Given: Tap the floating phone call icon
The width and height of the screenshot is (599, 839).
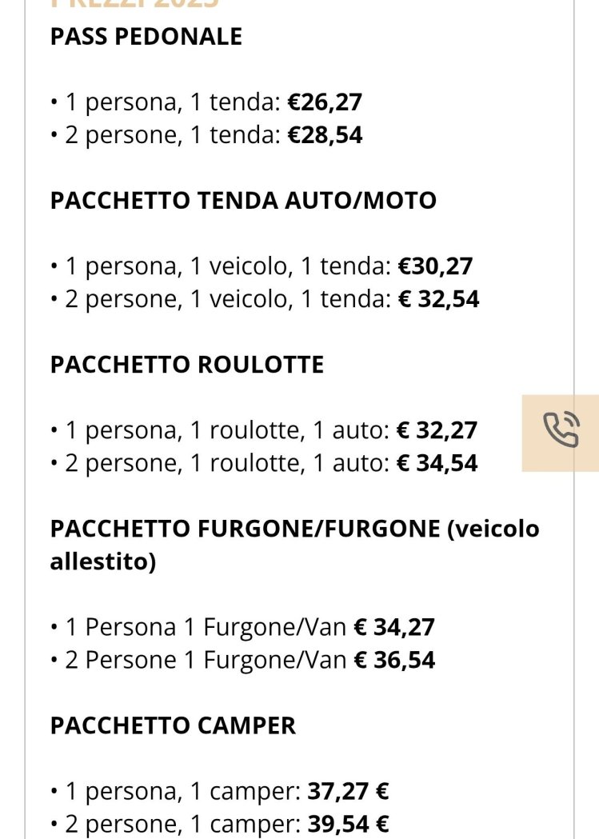Looking at the screenshot, I should click(561, 430).
